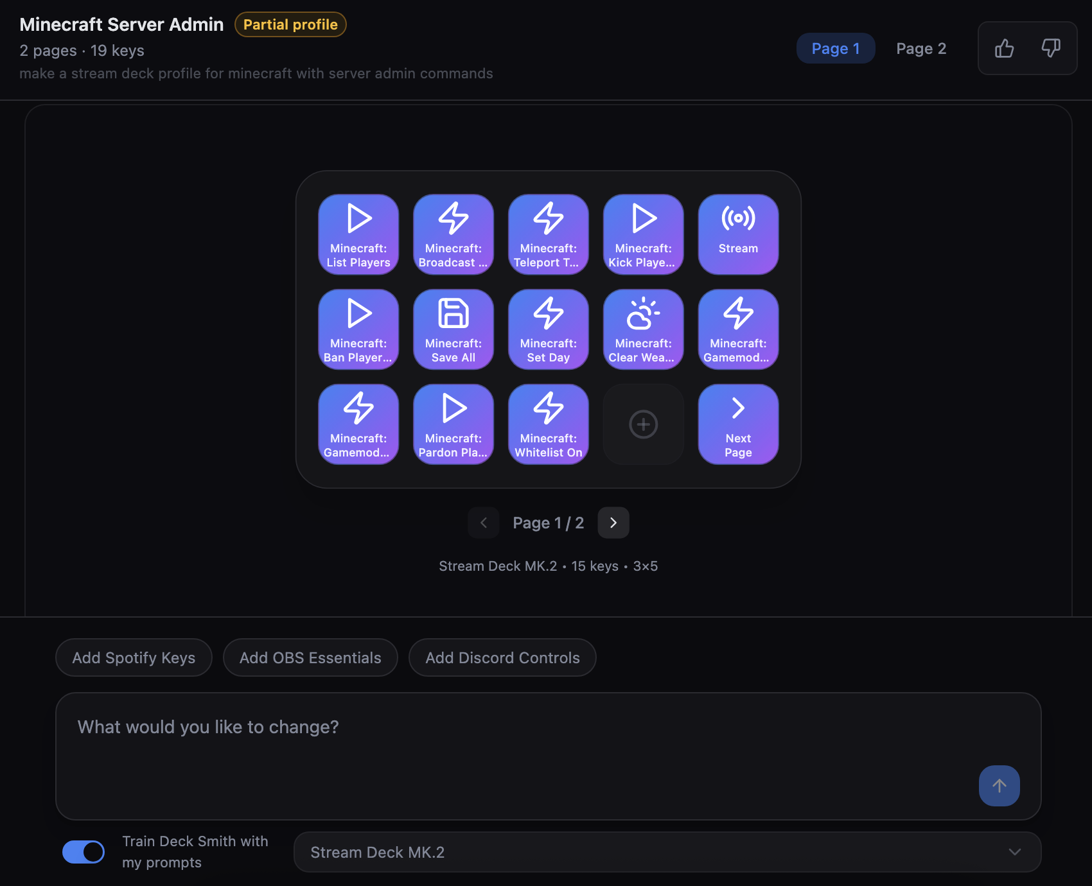Click the Add Discord Controls button
Screen dimensions: 1092x886
click(502, 657)
